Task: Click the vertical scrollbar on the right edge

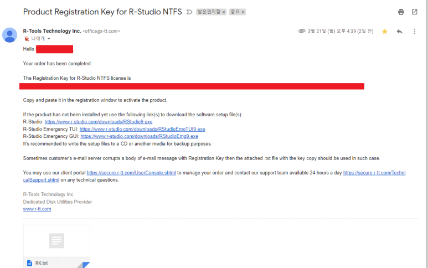Action: 427,134
